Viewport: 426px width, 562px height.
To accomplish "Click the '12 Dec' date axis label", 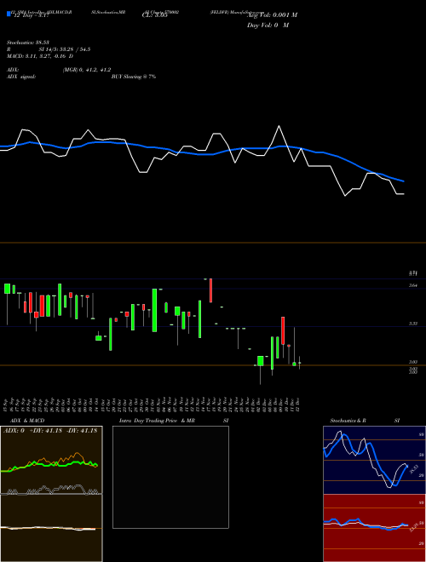I will (x=297, y=404).
